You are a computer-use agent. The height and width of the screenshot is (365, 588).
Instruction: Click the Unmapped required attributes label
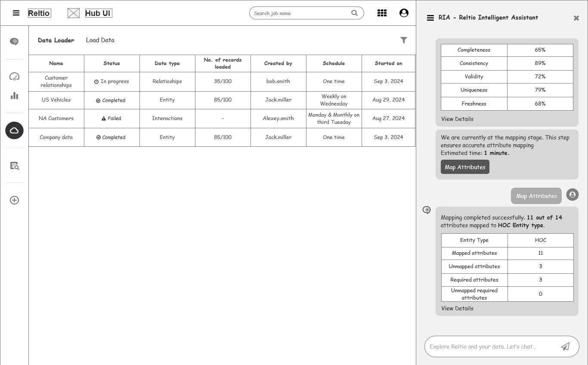(474, 294)
